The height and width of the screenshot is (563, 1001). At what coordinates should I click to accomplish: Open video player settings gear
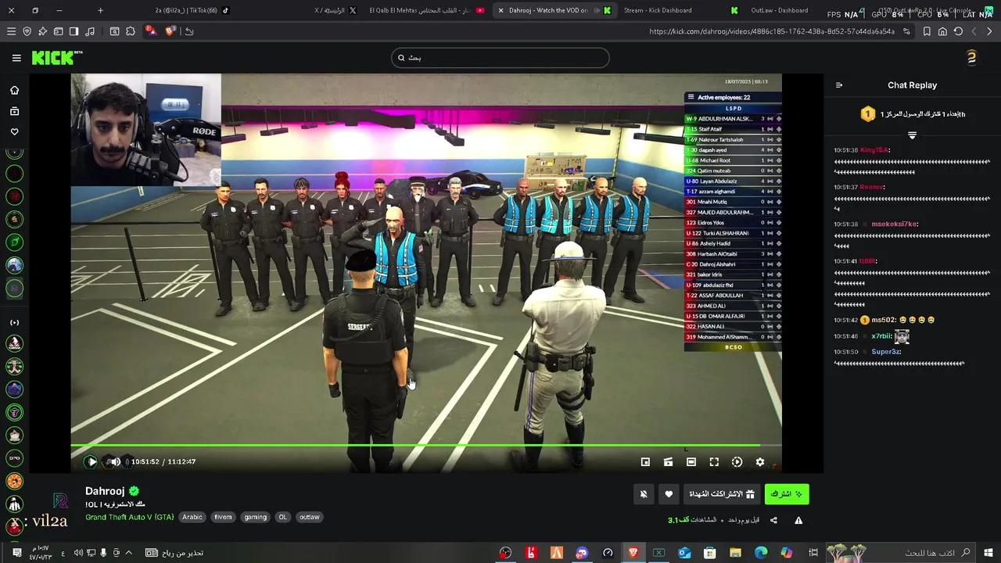[759, 462]
